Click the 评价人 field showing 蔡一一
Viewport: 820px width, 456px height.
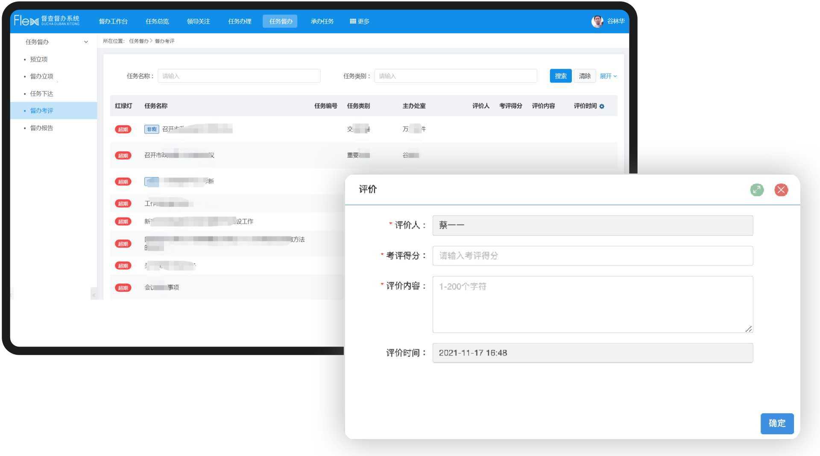(592, 225)
